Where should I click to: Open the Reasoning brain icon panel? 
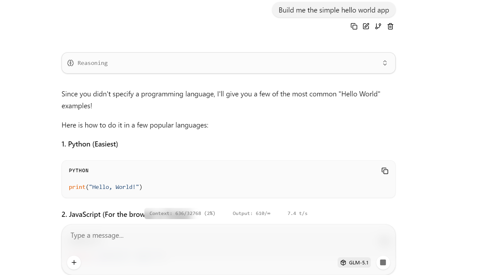pos(71,63)
